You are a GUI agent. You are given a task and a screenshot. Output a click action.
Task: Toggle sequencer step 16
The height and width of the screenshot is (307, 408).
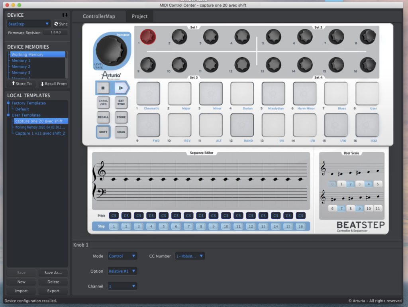300,226
